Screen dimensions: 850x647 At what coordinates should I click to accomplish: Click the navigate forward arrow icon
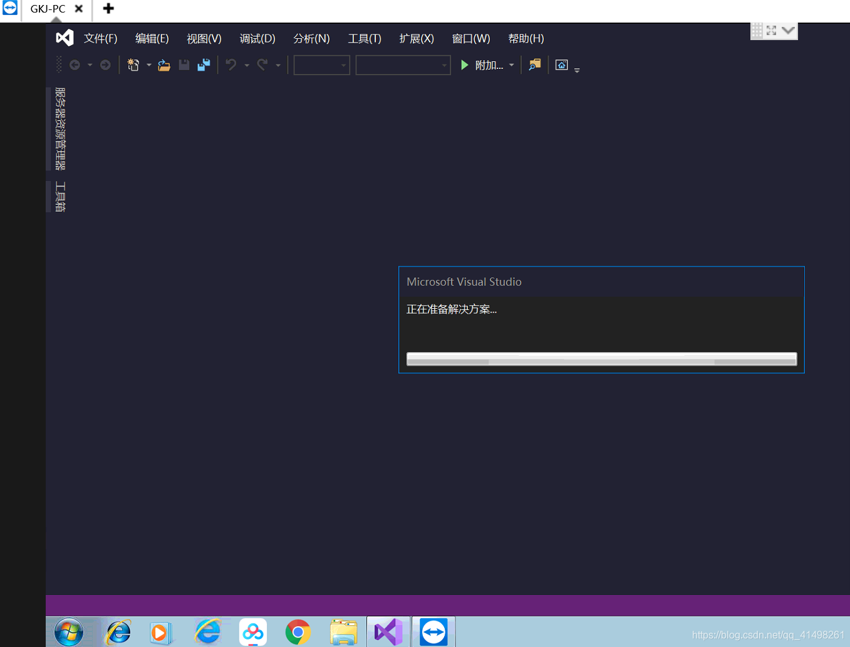tap(105, 65)
